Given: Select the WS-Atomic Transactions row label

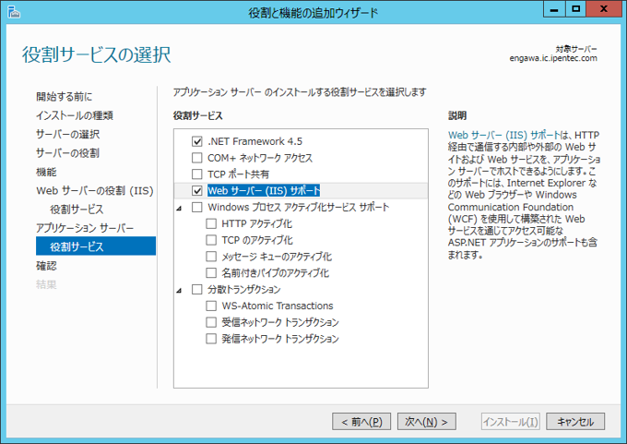Looking at the screenshot, I should point(278,306).
